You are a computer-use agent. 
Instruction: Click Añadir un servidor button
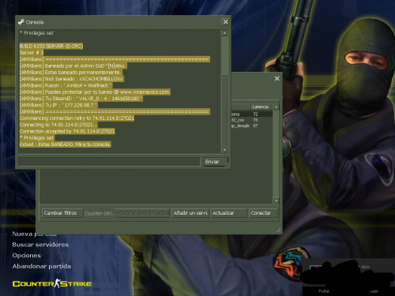[x=190, y=213]
